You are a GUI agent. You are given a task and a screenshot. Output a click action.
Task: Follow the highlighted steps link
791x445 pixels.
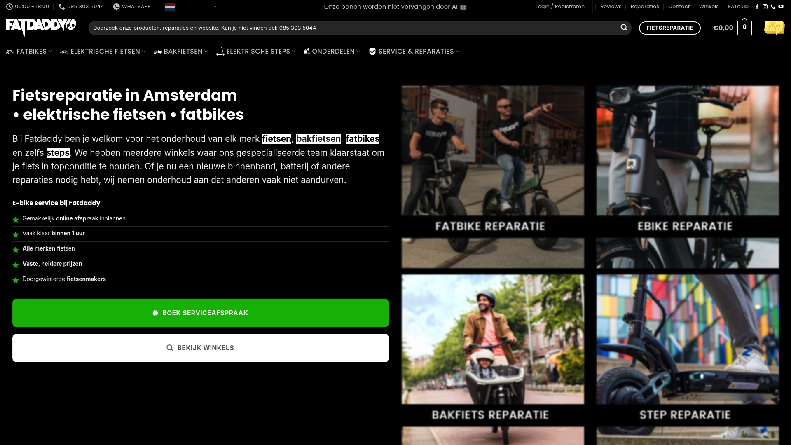pos(58,153)
